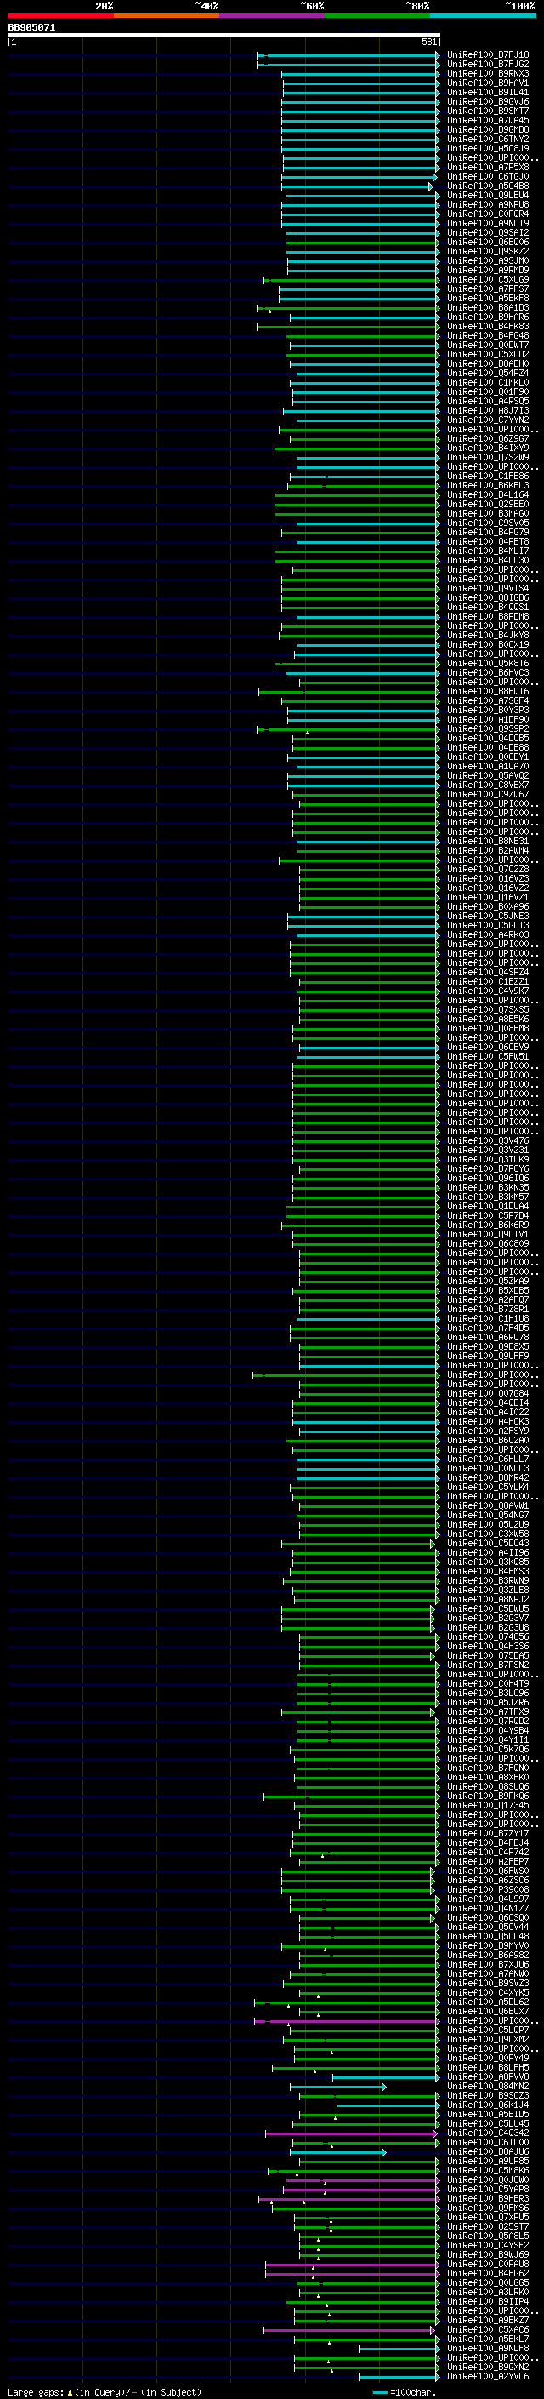Image resolution: width=544 pixels, height=2399 pixels.
Task: Click the cyan =100char. scale marker
Action: click(x=379, y=2392)
